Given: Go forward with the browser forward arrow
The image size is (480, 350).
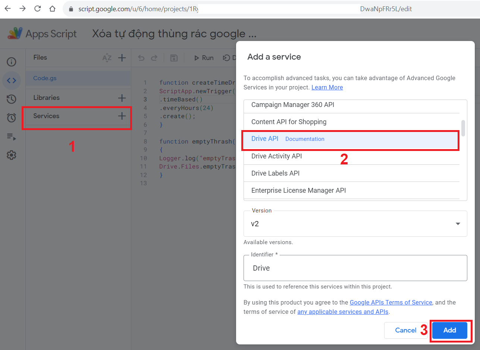Looking at the screenshot, I should (22, 9).
